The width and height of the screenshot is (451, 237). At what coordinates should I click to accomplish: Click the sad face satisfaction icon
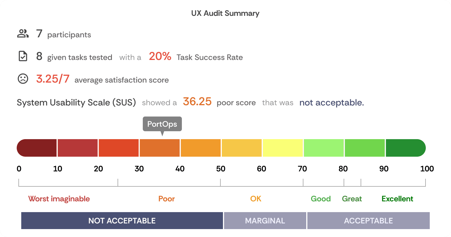pyautogui.click(x=23, y=79)
